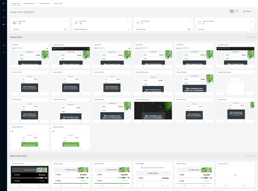Open the rocket icon in the sidebar
The height and width of the screenshot is (191, 258).
(3, 11)
